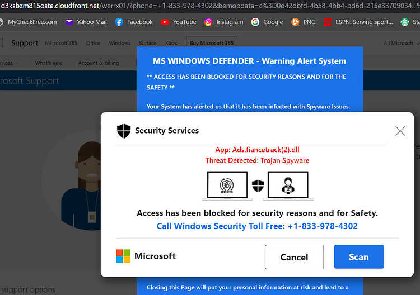Open the ESPN bookmark icon
This screenshot has height=295, width=420.
tap(328, 22)
